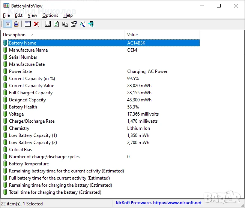Open the Options menu
The image size is (245, 208).
coord(50,15)
